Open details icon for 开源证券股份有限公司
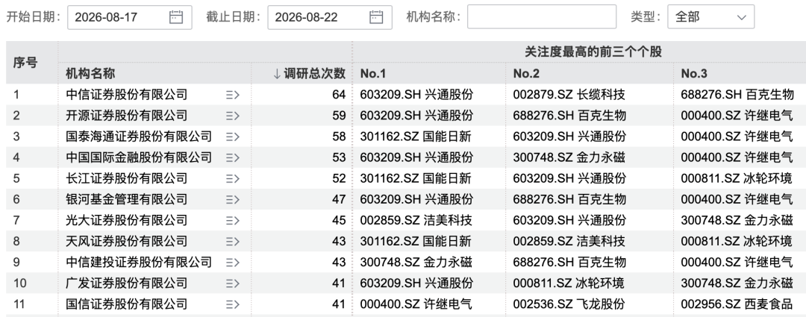The height and width of the screenshot is (317, 806). 232,116
